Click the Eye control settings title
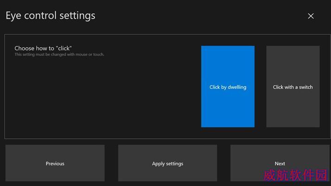The image size is (331, 186). [51, 15]
